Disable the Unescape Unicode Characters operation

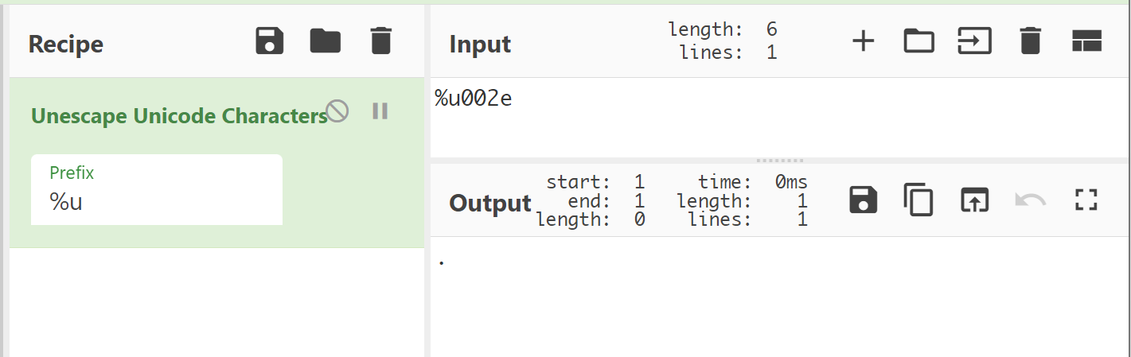(338, 111)
